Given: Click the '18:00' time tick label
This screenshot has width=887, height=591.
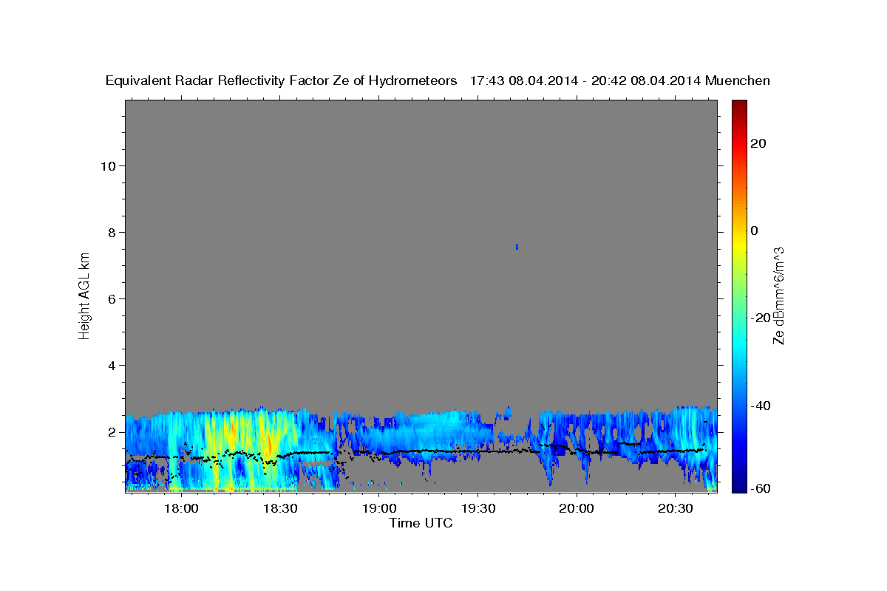Looking at the screenshot, I should (181, 510).
